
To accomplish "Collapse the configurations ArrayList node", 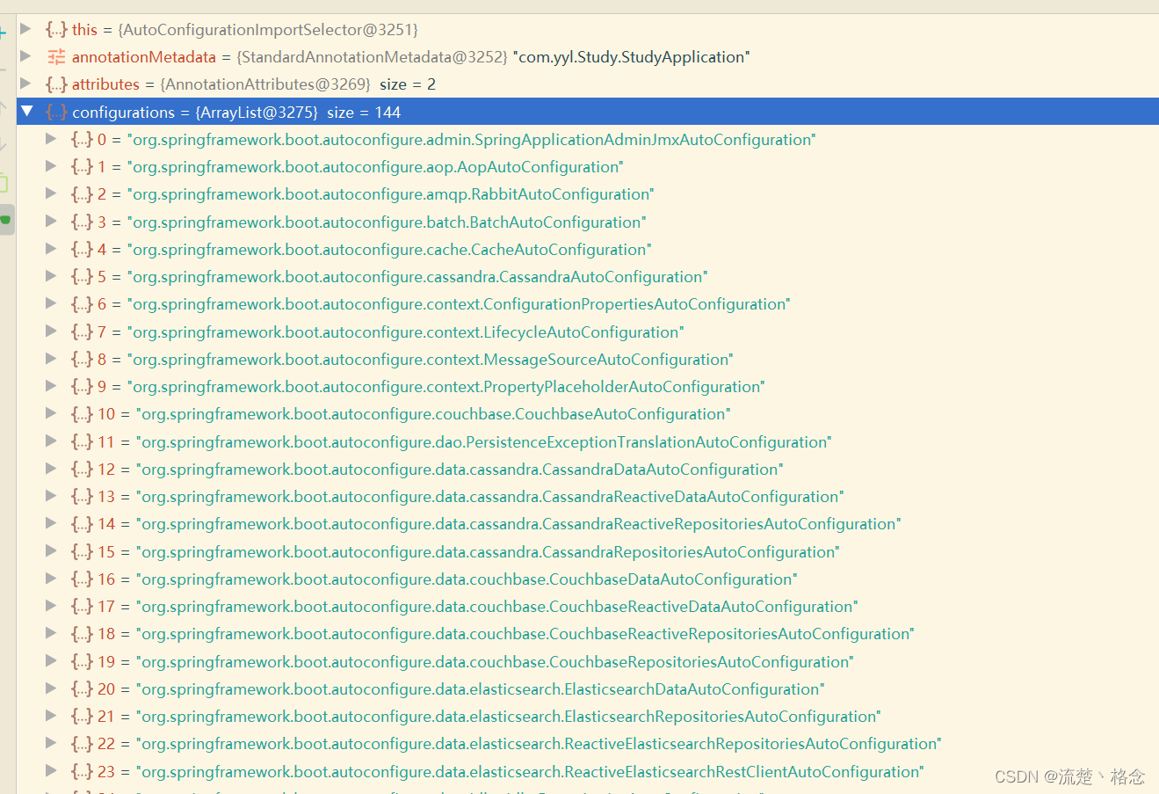I will click(x=26, y=112).
